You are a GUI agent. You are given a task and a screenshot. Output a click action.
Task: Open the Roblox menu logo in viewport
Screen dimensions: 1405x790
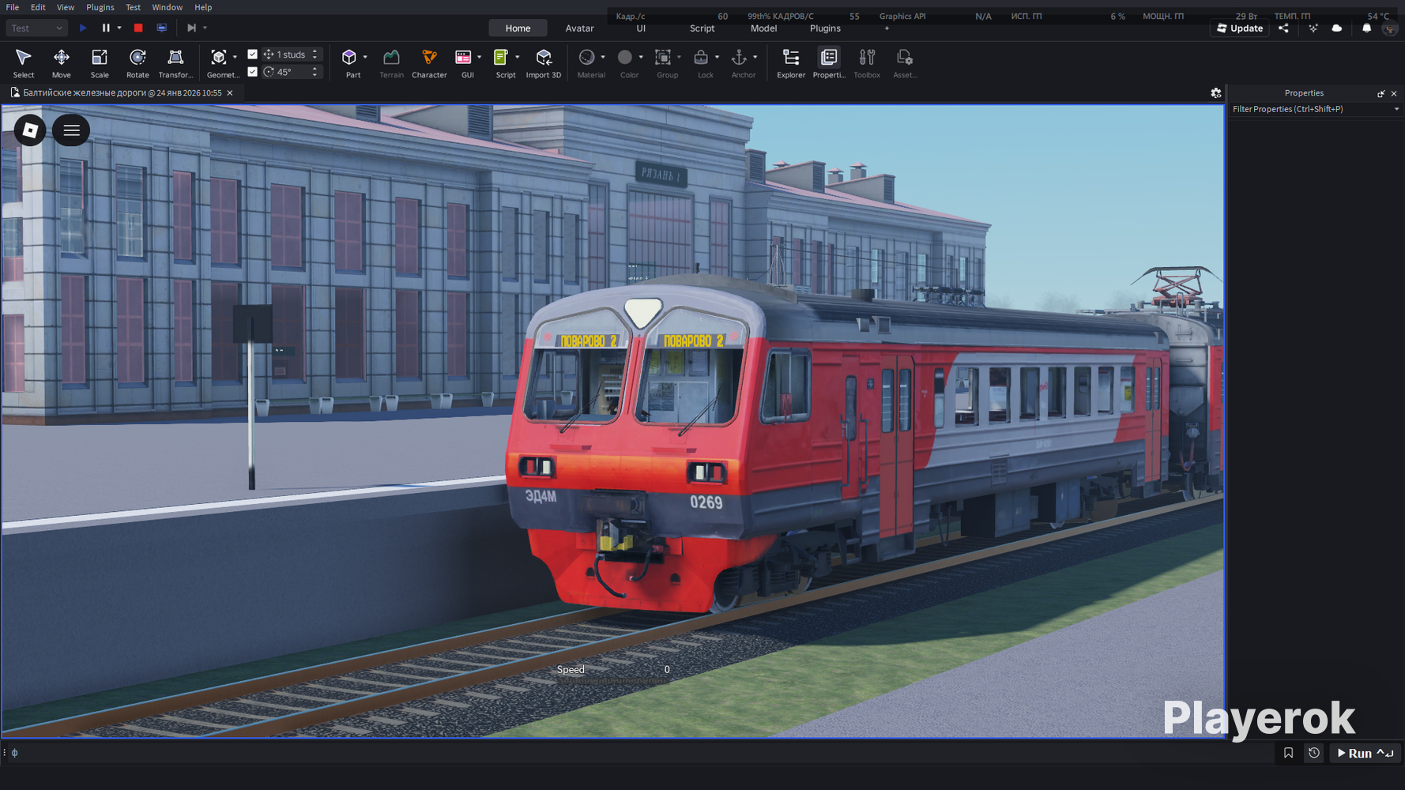(x=30, y=130)
